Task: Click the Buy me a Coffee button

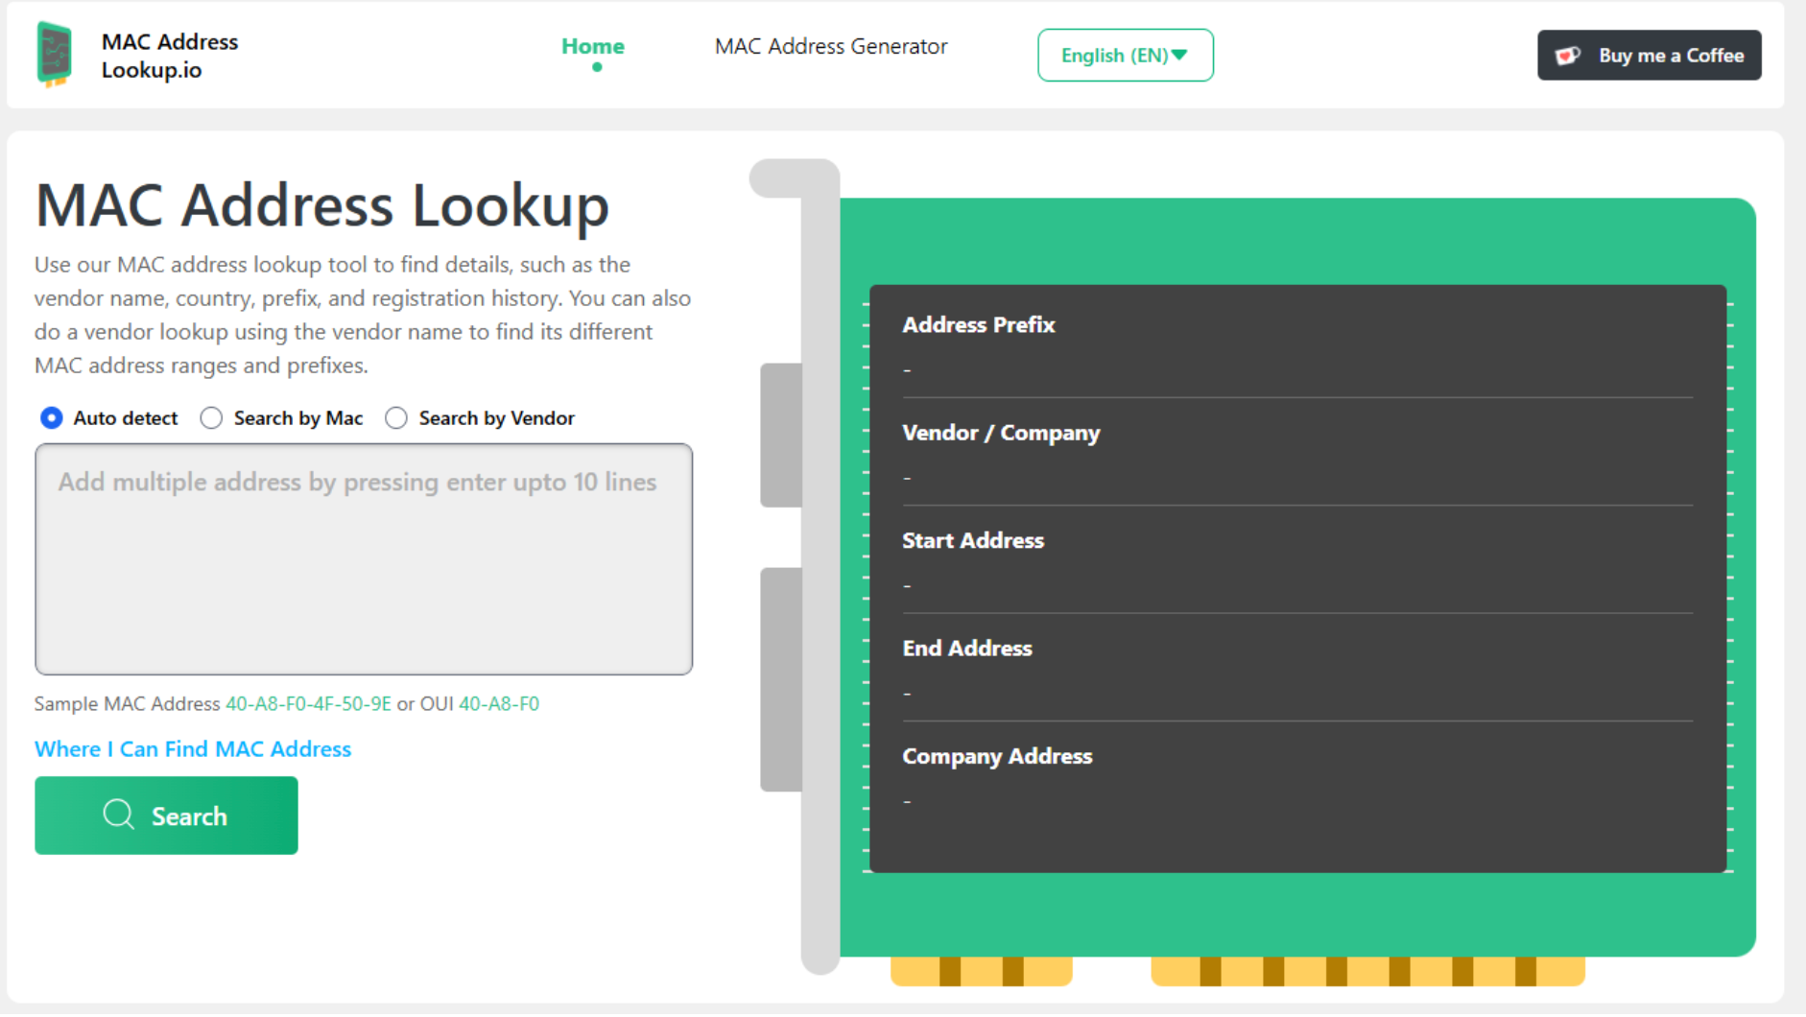Action: point(1648,56)
